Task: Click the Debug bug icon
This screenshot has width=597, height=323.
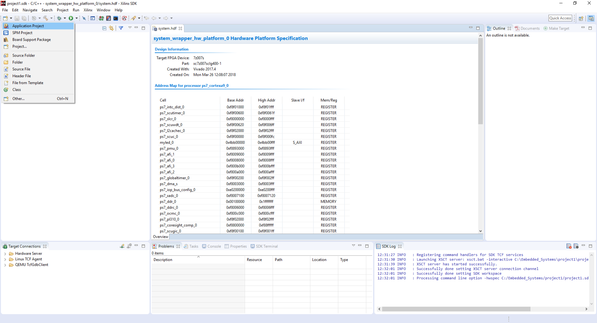Action: [59, 18]
